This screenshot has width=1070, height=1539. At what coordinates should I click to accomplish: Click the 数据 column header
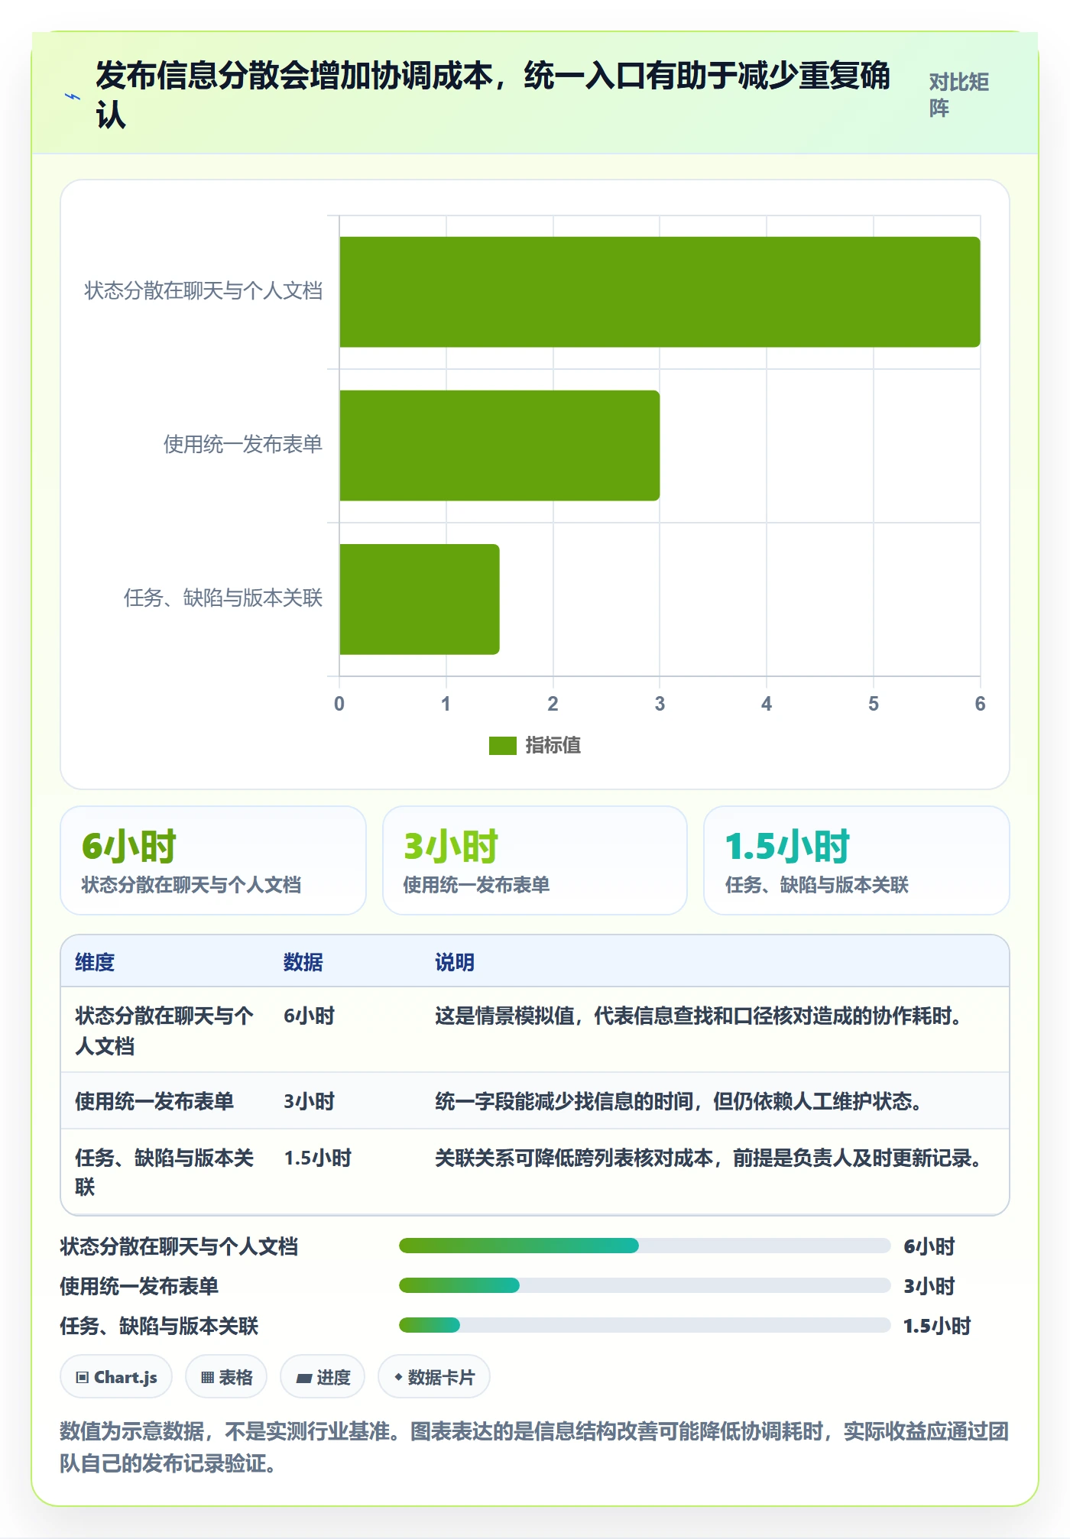click(x=303, y=962)
